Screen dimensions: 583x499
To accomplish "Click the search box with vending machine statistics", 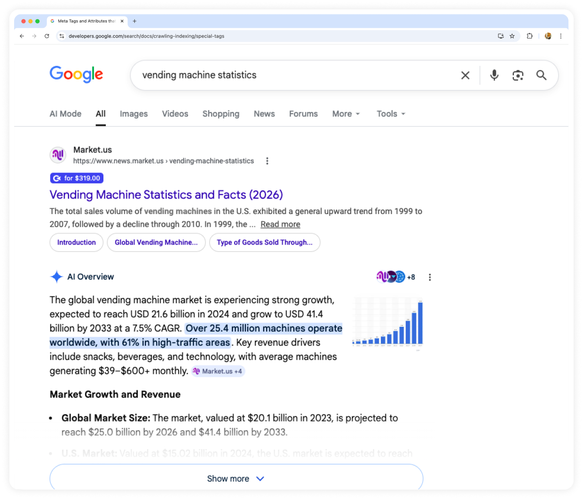I will [291, 75].
